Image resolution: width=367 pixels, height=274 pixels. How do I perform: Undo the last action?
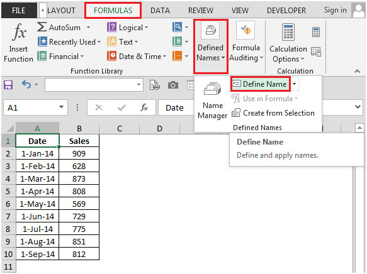click(26, 85)
